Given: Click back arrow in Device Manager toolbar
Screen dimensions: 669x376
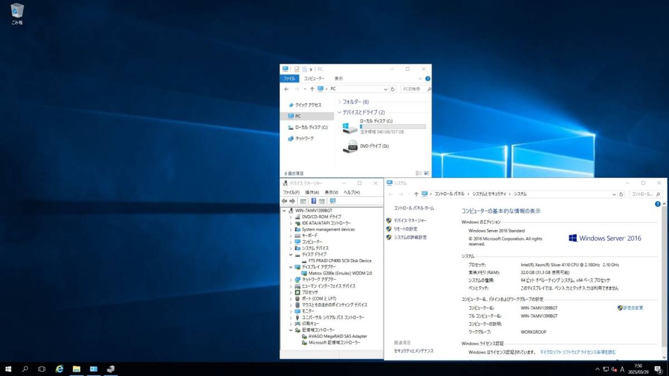Looking at the screenshot, I should pos(284,201).
